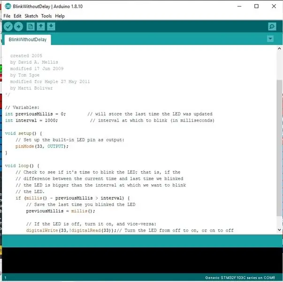This screenshot has width=283, height=282.
Task: Open the Help menu
Action: [60, 16]
